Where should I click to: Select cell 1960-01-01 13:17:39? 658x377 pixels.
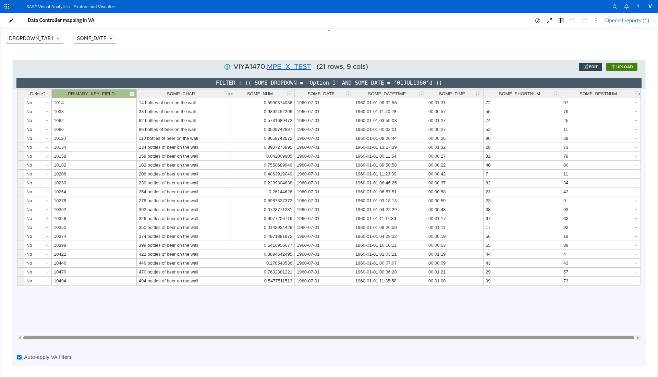[390, 147]
